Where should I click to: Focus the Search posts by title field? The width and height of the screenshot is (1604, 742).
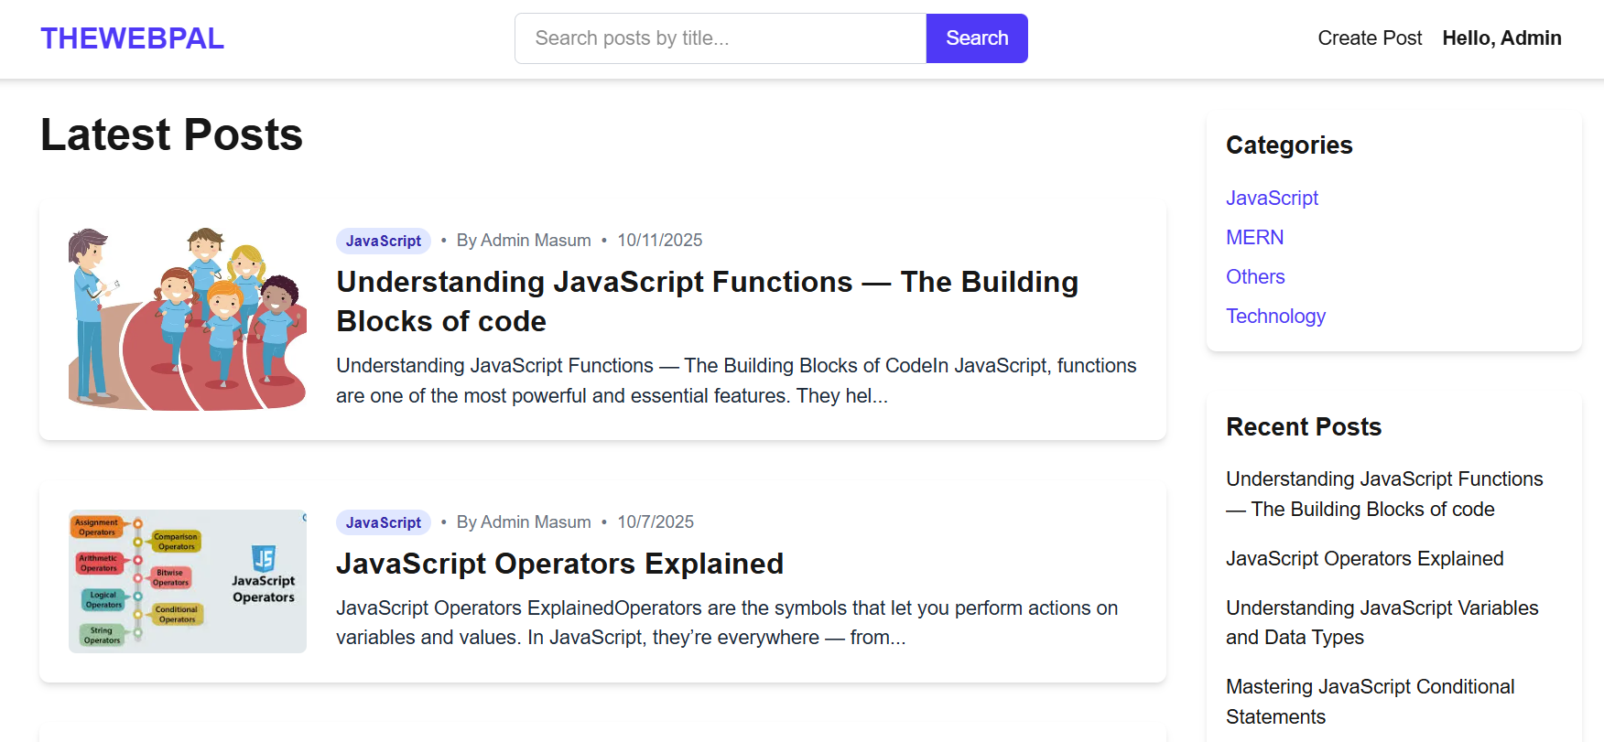pos(721,38)
